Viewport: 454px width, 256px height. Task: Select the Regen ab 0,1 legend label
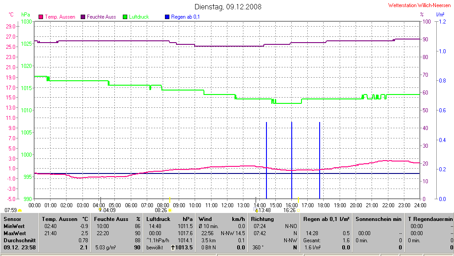point(185,17)
